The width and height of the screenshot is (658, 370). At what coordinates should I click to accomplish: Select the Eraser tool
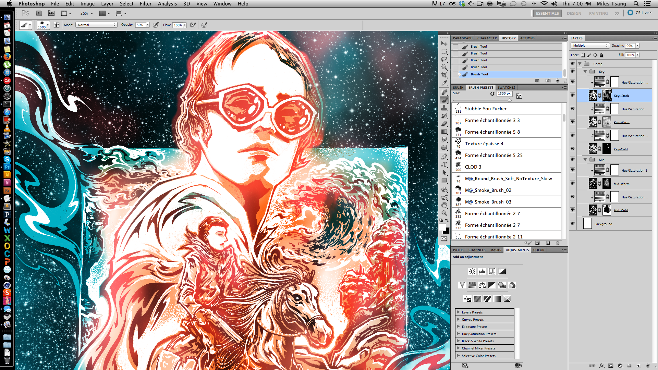(x=444, y=124)
